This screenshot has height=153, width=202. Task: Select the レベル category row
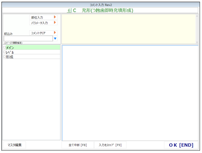[32, 52]
